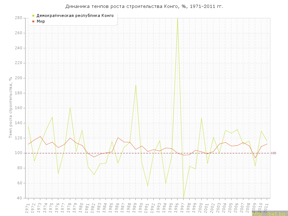This screenshot has width=288, height=216.
Task: Click the chart title about Конго construction
Action: click(x=144, y=6)
